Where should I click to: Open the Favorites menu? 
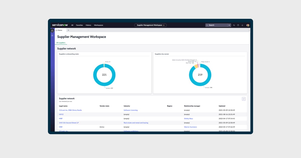point(79,25)
